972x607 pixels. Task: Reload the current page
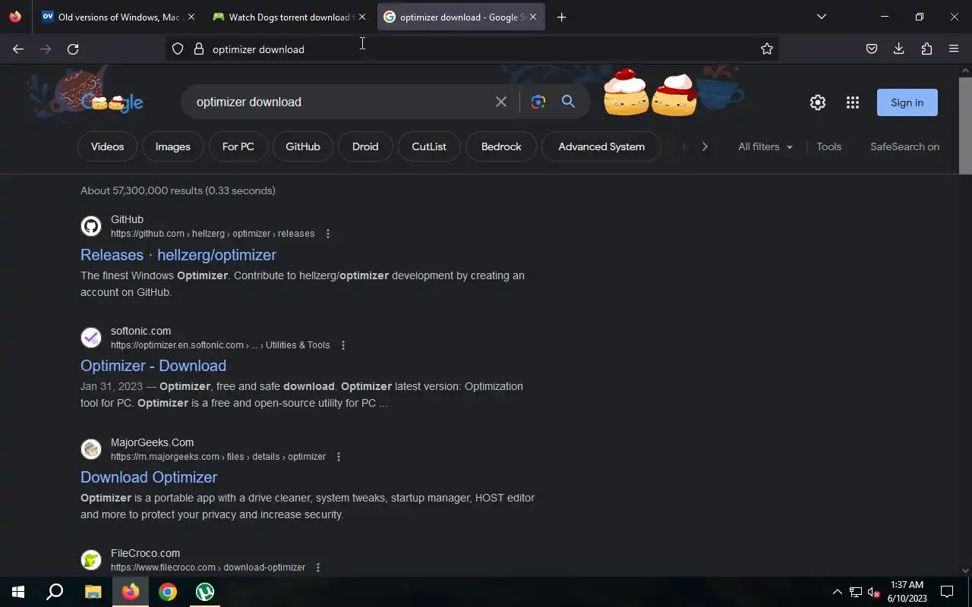(73, 49)
